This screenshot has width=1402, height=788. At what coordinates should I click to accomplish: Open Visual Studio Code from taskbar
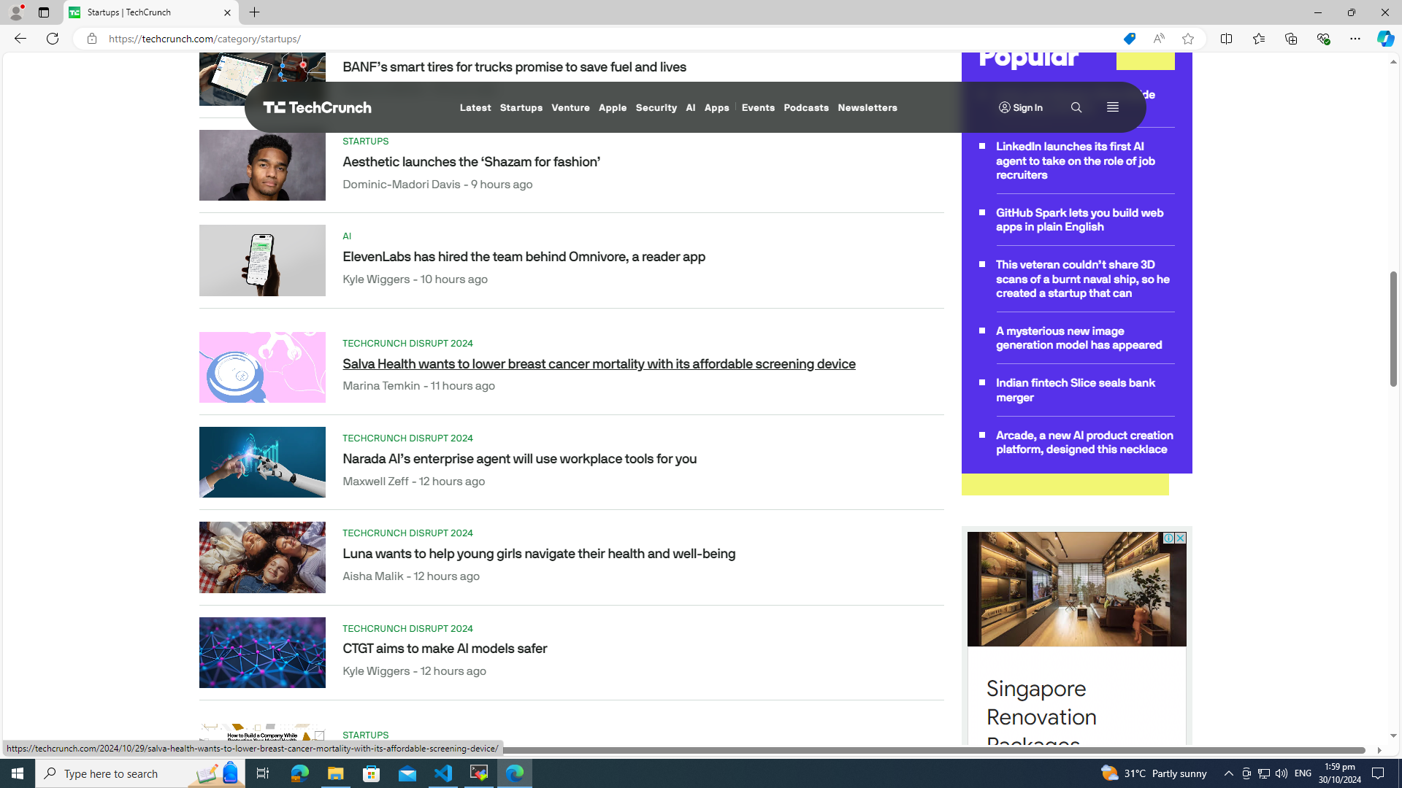pyautogui.click(x=443, y=773)
